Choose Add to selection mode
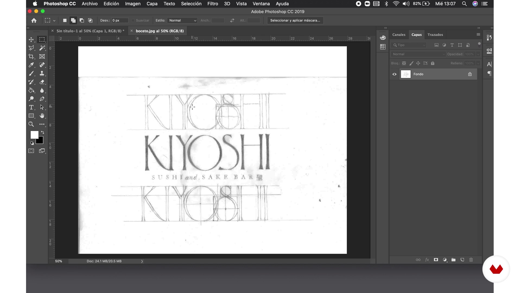Image resolution: width=521 pixels, height=293 pixels. click(73, 20)
